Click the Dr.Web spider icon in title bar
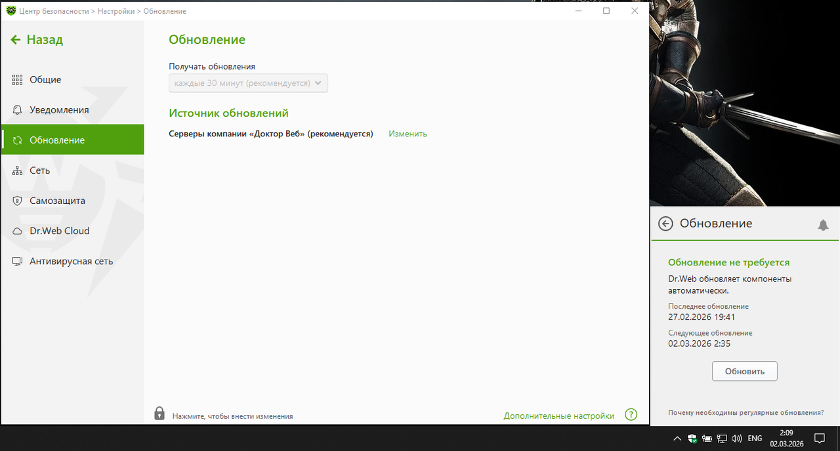 10,11
